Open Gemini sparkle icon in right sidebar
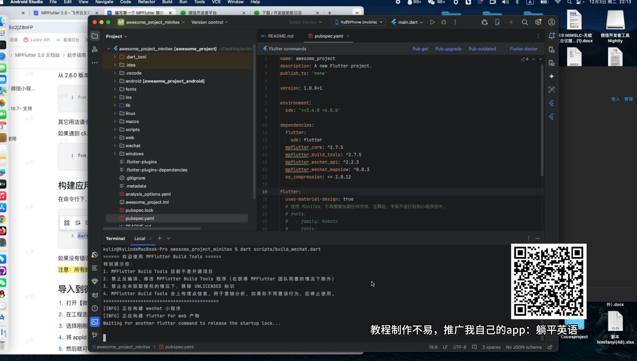The height and width of the screenshot is (361, 637). (x=552, y=76)
